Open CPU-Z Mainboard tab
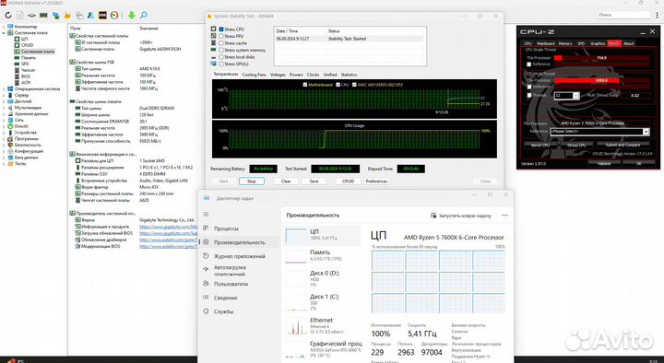Screen dimensions: 664x363 545,43
